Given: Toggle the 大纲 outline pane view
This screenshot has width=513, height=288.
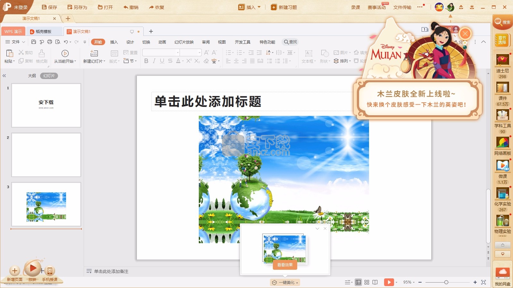Looking at the screenshot, I should (x=32, y=76).
